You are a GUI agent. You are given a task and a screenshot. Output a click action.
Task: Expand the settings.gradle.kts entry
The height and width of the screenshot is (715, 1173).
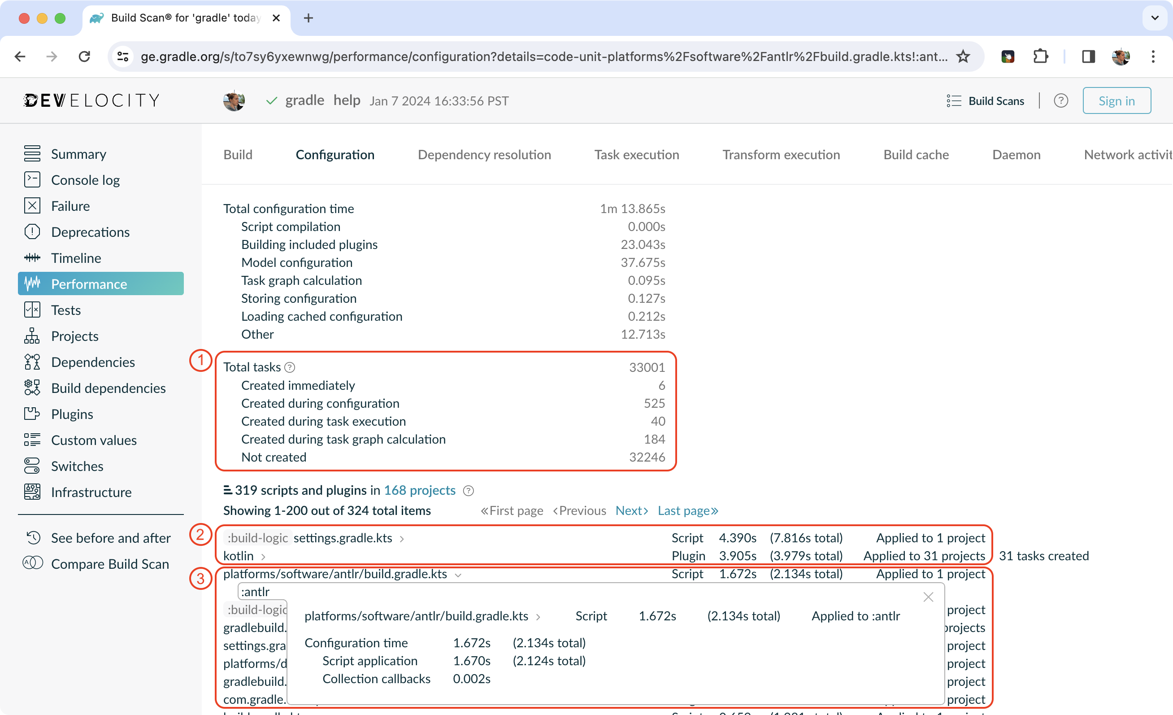point(401,538)
